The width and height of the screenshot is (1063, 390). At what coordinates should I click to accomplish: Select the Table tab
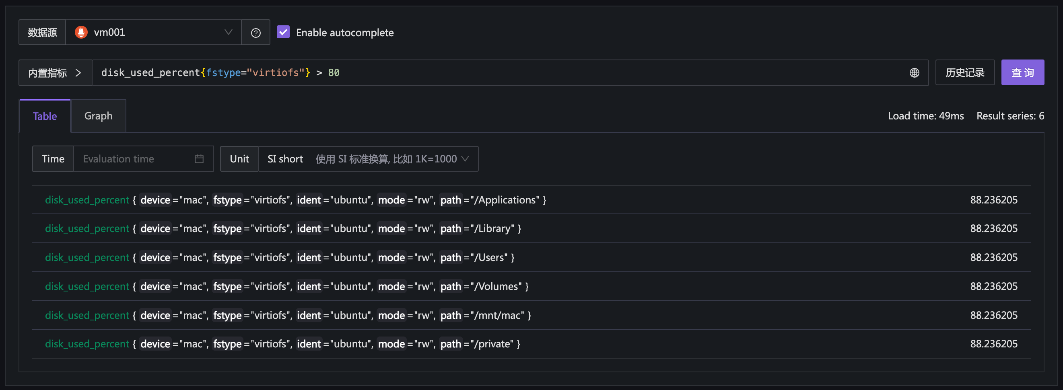pyautogui.click(x=45, y=116)
